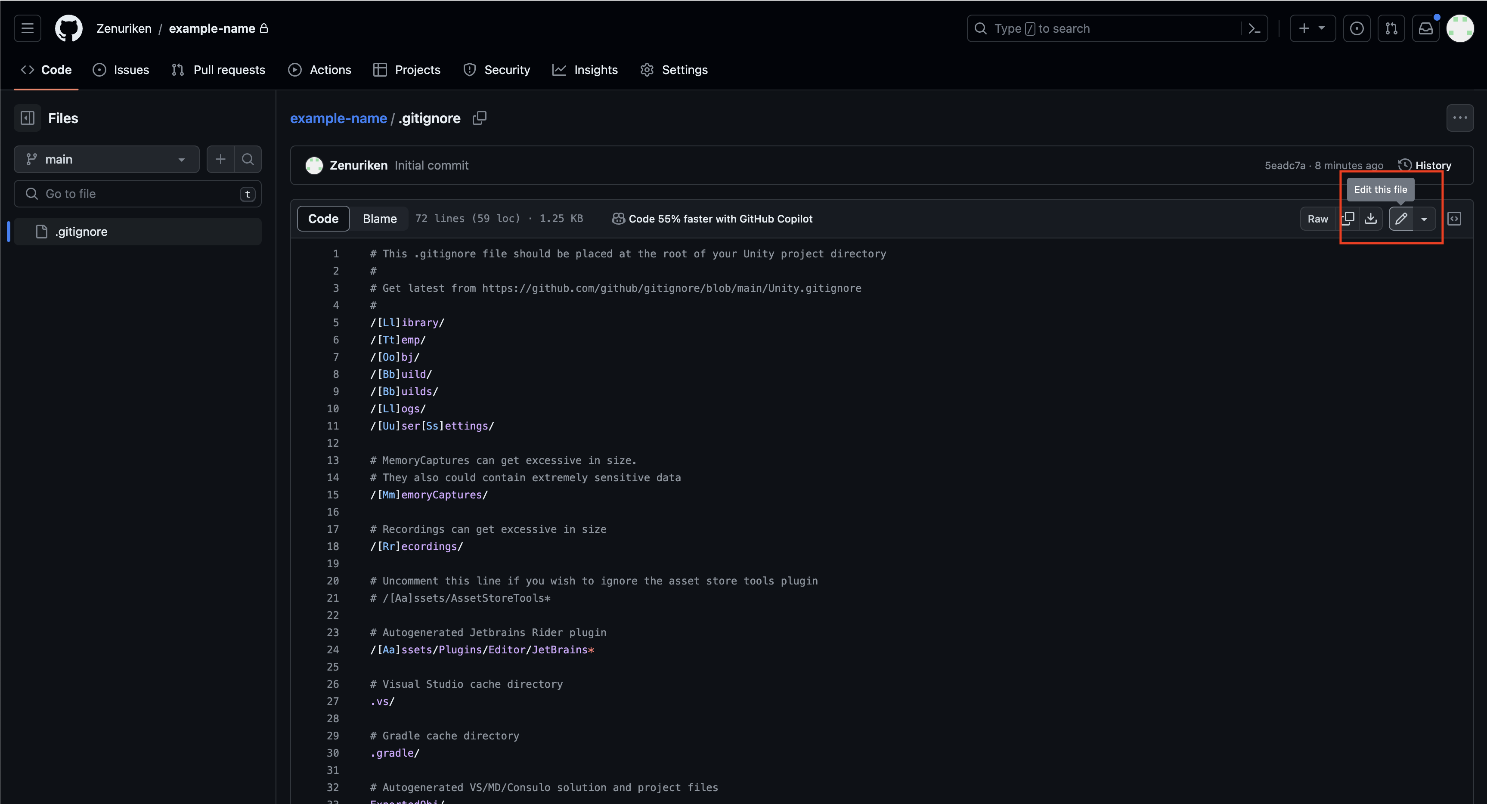The height and width of the screenshot is (804, 1487).
Task: Open the user avatar menu
Action: click(x=1460, y=28)
